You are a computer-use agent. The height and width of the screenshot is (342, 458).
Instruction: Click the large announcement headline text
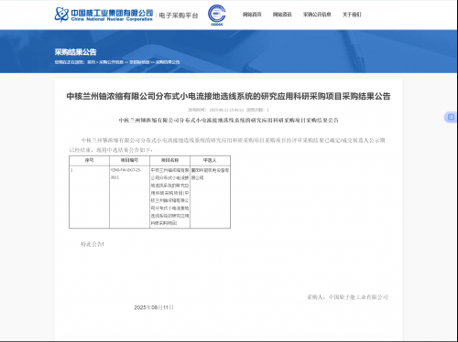coord(228,96)
